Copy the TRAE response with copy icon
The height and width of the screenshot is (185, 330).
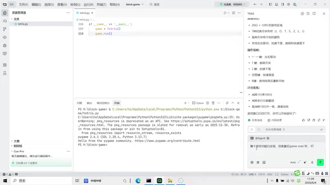(313, 120)
